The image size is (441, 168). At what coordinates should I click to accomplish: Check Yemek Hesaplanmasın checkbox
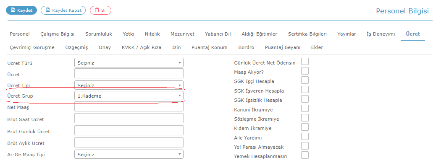(305, 155)
